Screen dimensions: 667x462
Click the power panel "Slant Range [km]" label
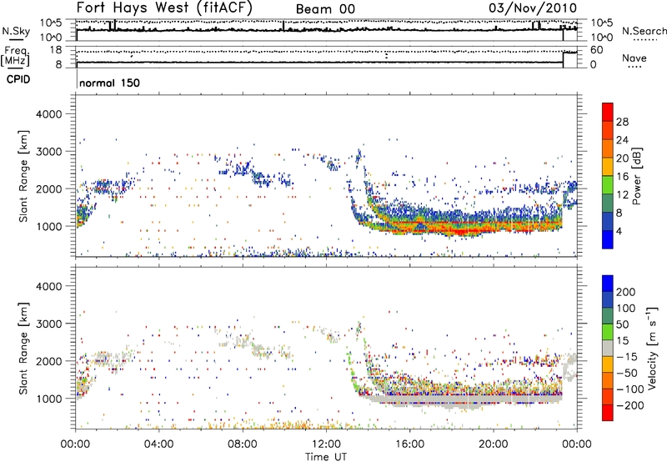click(23, 176)
